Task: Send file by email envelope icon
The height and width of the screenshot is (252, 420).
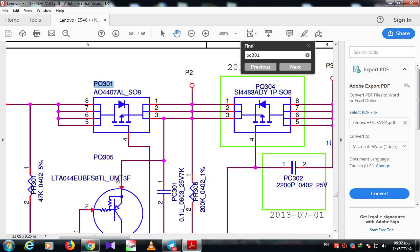Action: coord(52,33)
